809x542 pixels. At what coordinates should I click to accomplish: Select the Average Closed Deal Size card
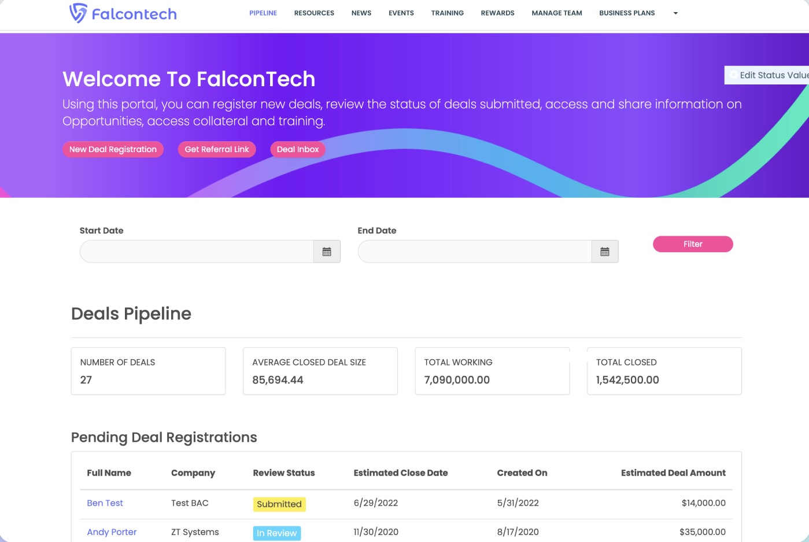coord(320,371)
